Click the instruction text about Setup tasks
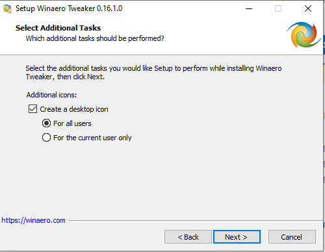The width and height of the screenshot is (325, 252). coord(153,72)
